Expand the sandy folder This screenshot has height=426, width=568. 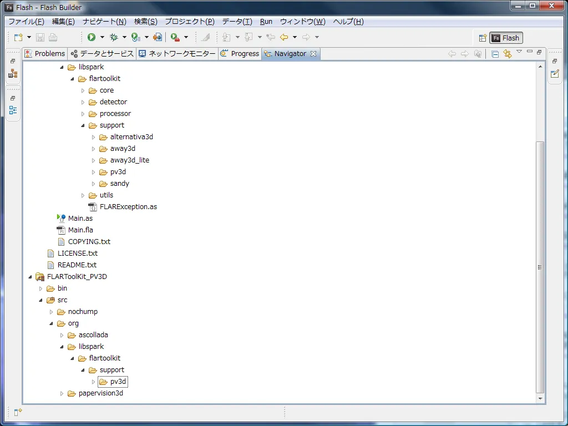(93, 184)
